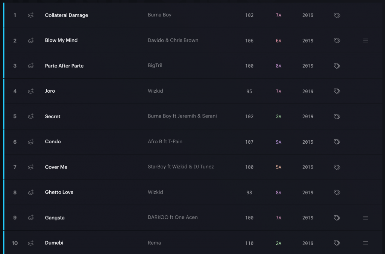
Task: Click row number 1 beside Collateral Damage
Action: pyautogui.click(x=15, y=15)
